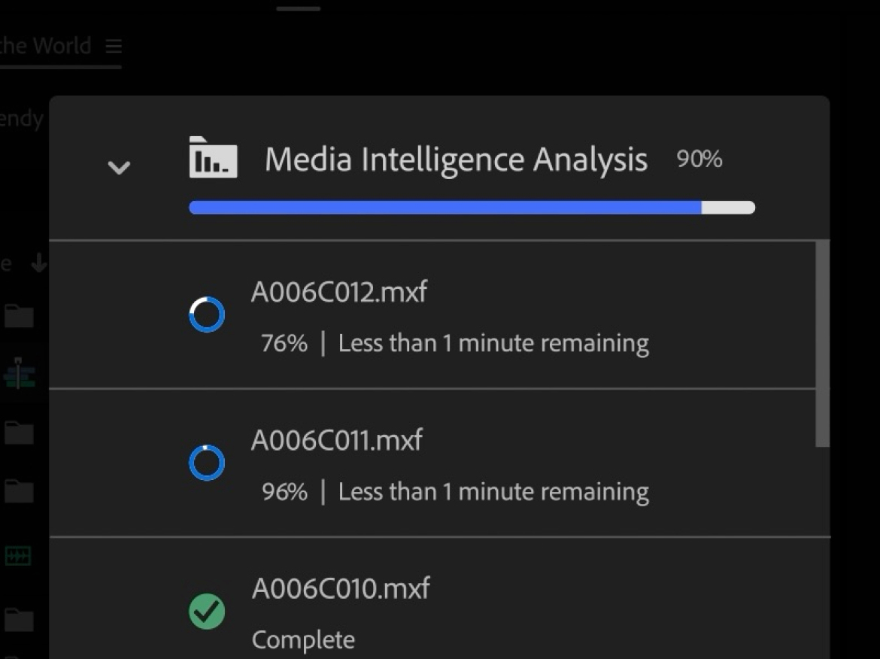Click the Media Intelligence Analysis folder-chart icon
This screenshot has width=880, height=659.
coord(213,158)
